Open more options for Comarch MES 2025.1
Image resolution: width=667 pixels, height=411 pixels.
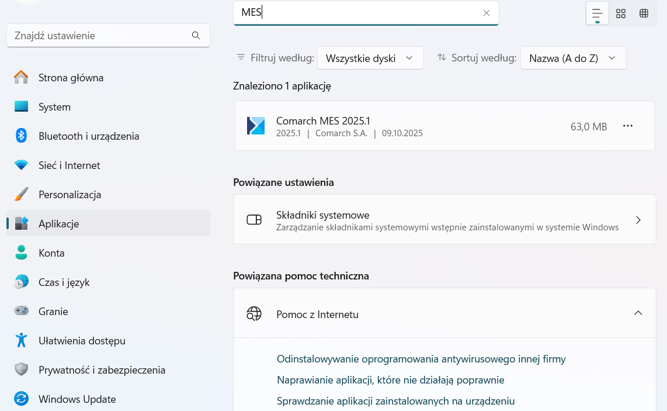(628, 126)
